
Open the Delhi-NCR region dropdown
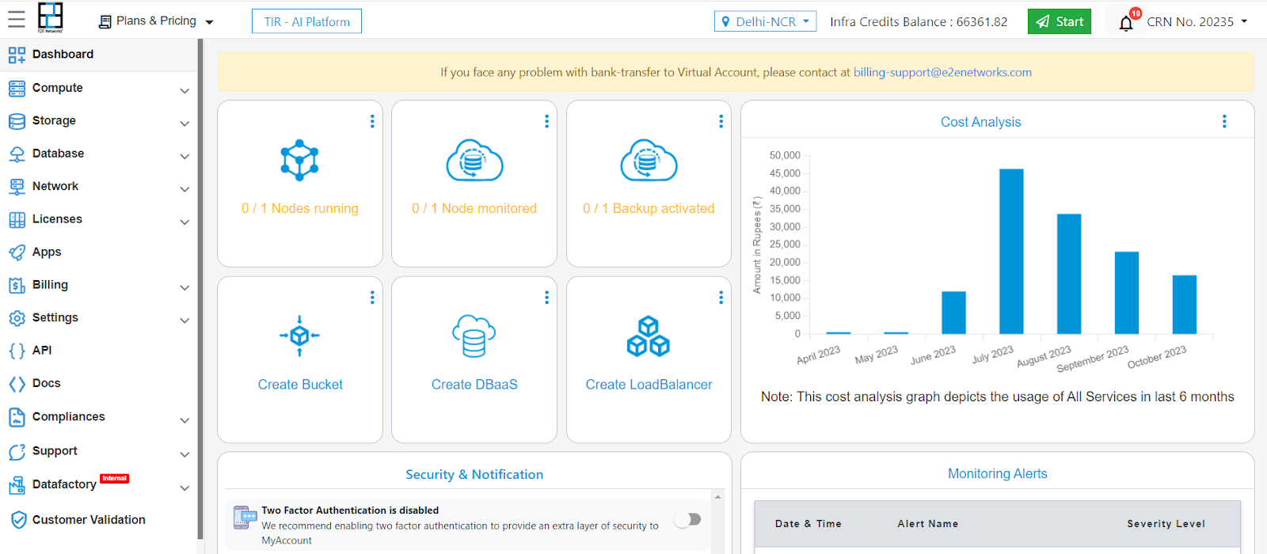click(x=765, y=21)
